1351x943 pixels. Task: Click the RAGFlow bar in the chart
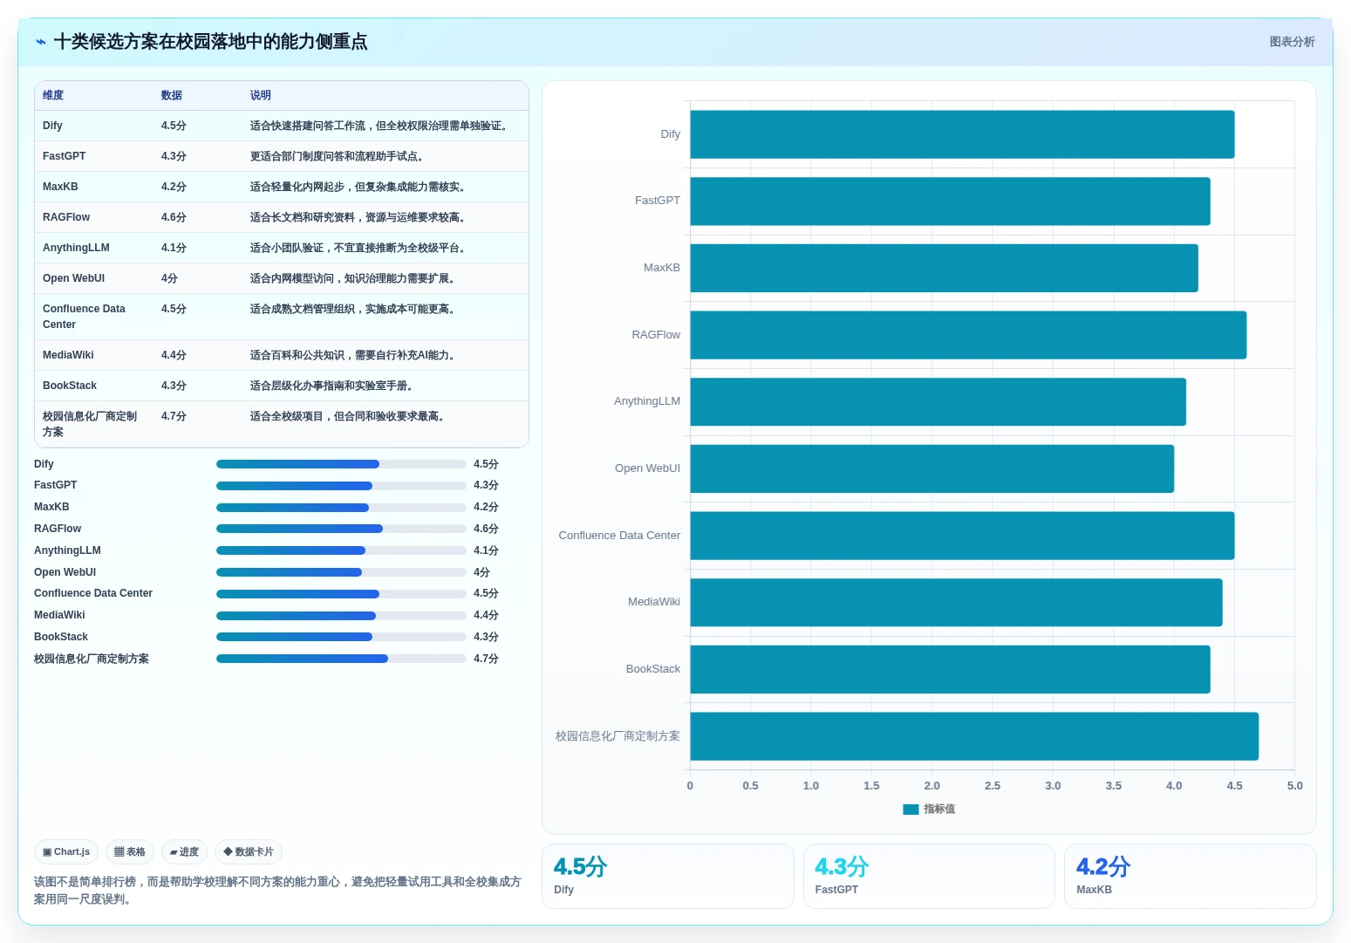(968, 335)
